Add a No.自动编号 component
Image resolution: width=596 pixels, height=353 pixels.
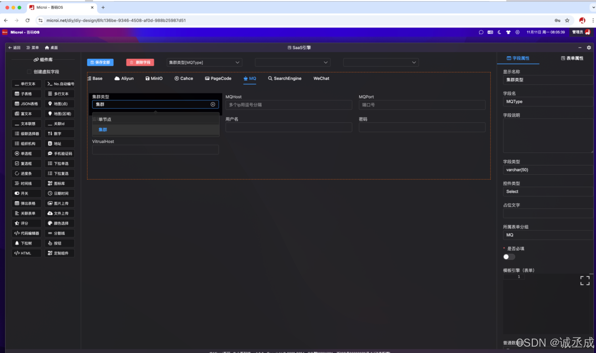click(x=60, y=84)
